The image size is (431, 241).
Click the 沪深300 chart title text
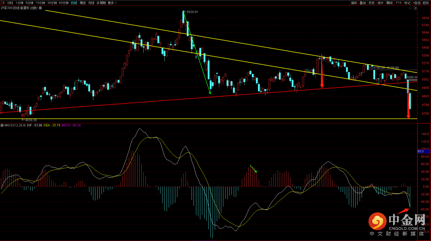(x=19, y=8)
